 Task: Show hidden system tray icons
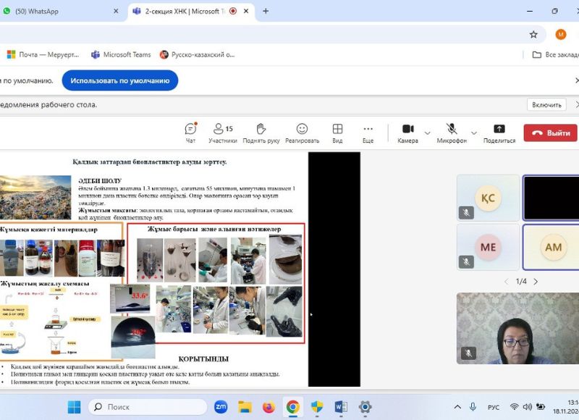tap(456, 407)
